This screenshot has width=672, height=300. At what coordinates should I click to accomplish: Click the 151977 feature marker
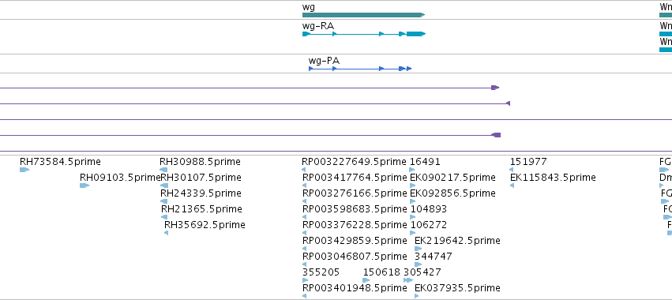511,170
